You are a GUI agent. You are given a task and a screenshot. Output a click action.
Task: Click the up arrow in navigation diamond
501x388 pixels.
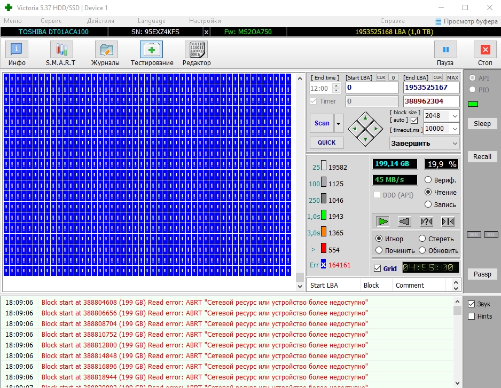coord(365,118)
